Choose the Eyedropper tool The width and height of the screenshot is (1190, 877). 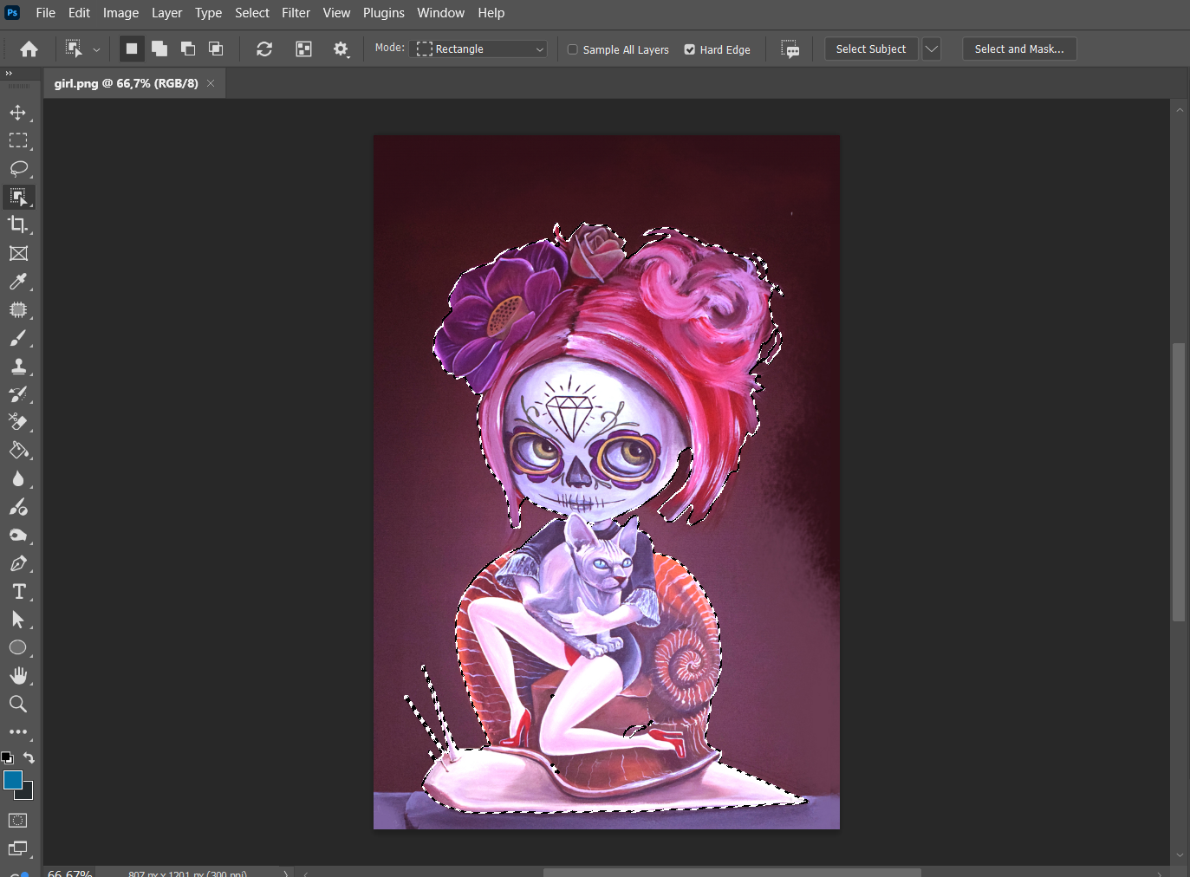18,282
